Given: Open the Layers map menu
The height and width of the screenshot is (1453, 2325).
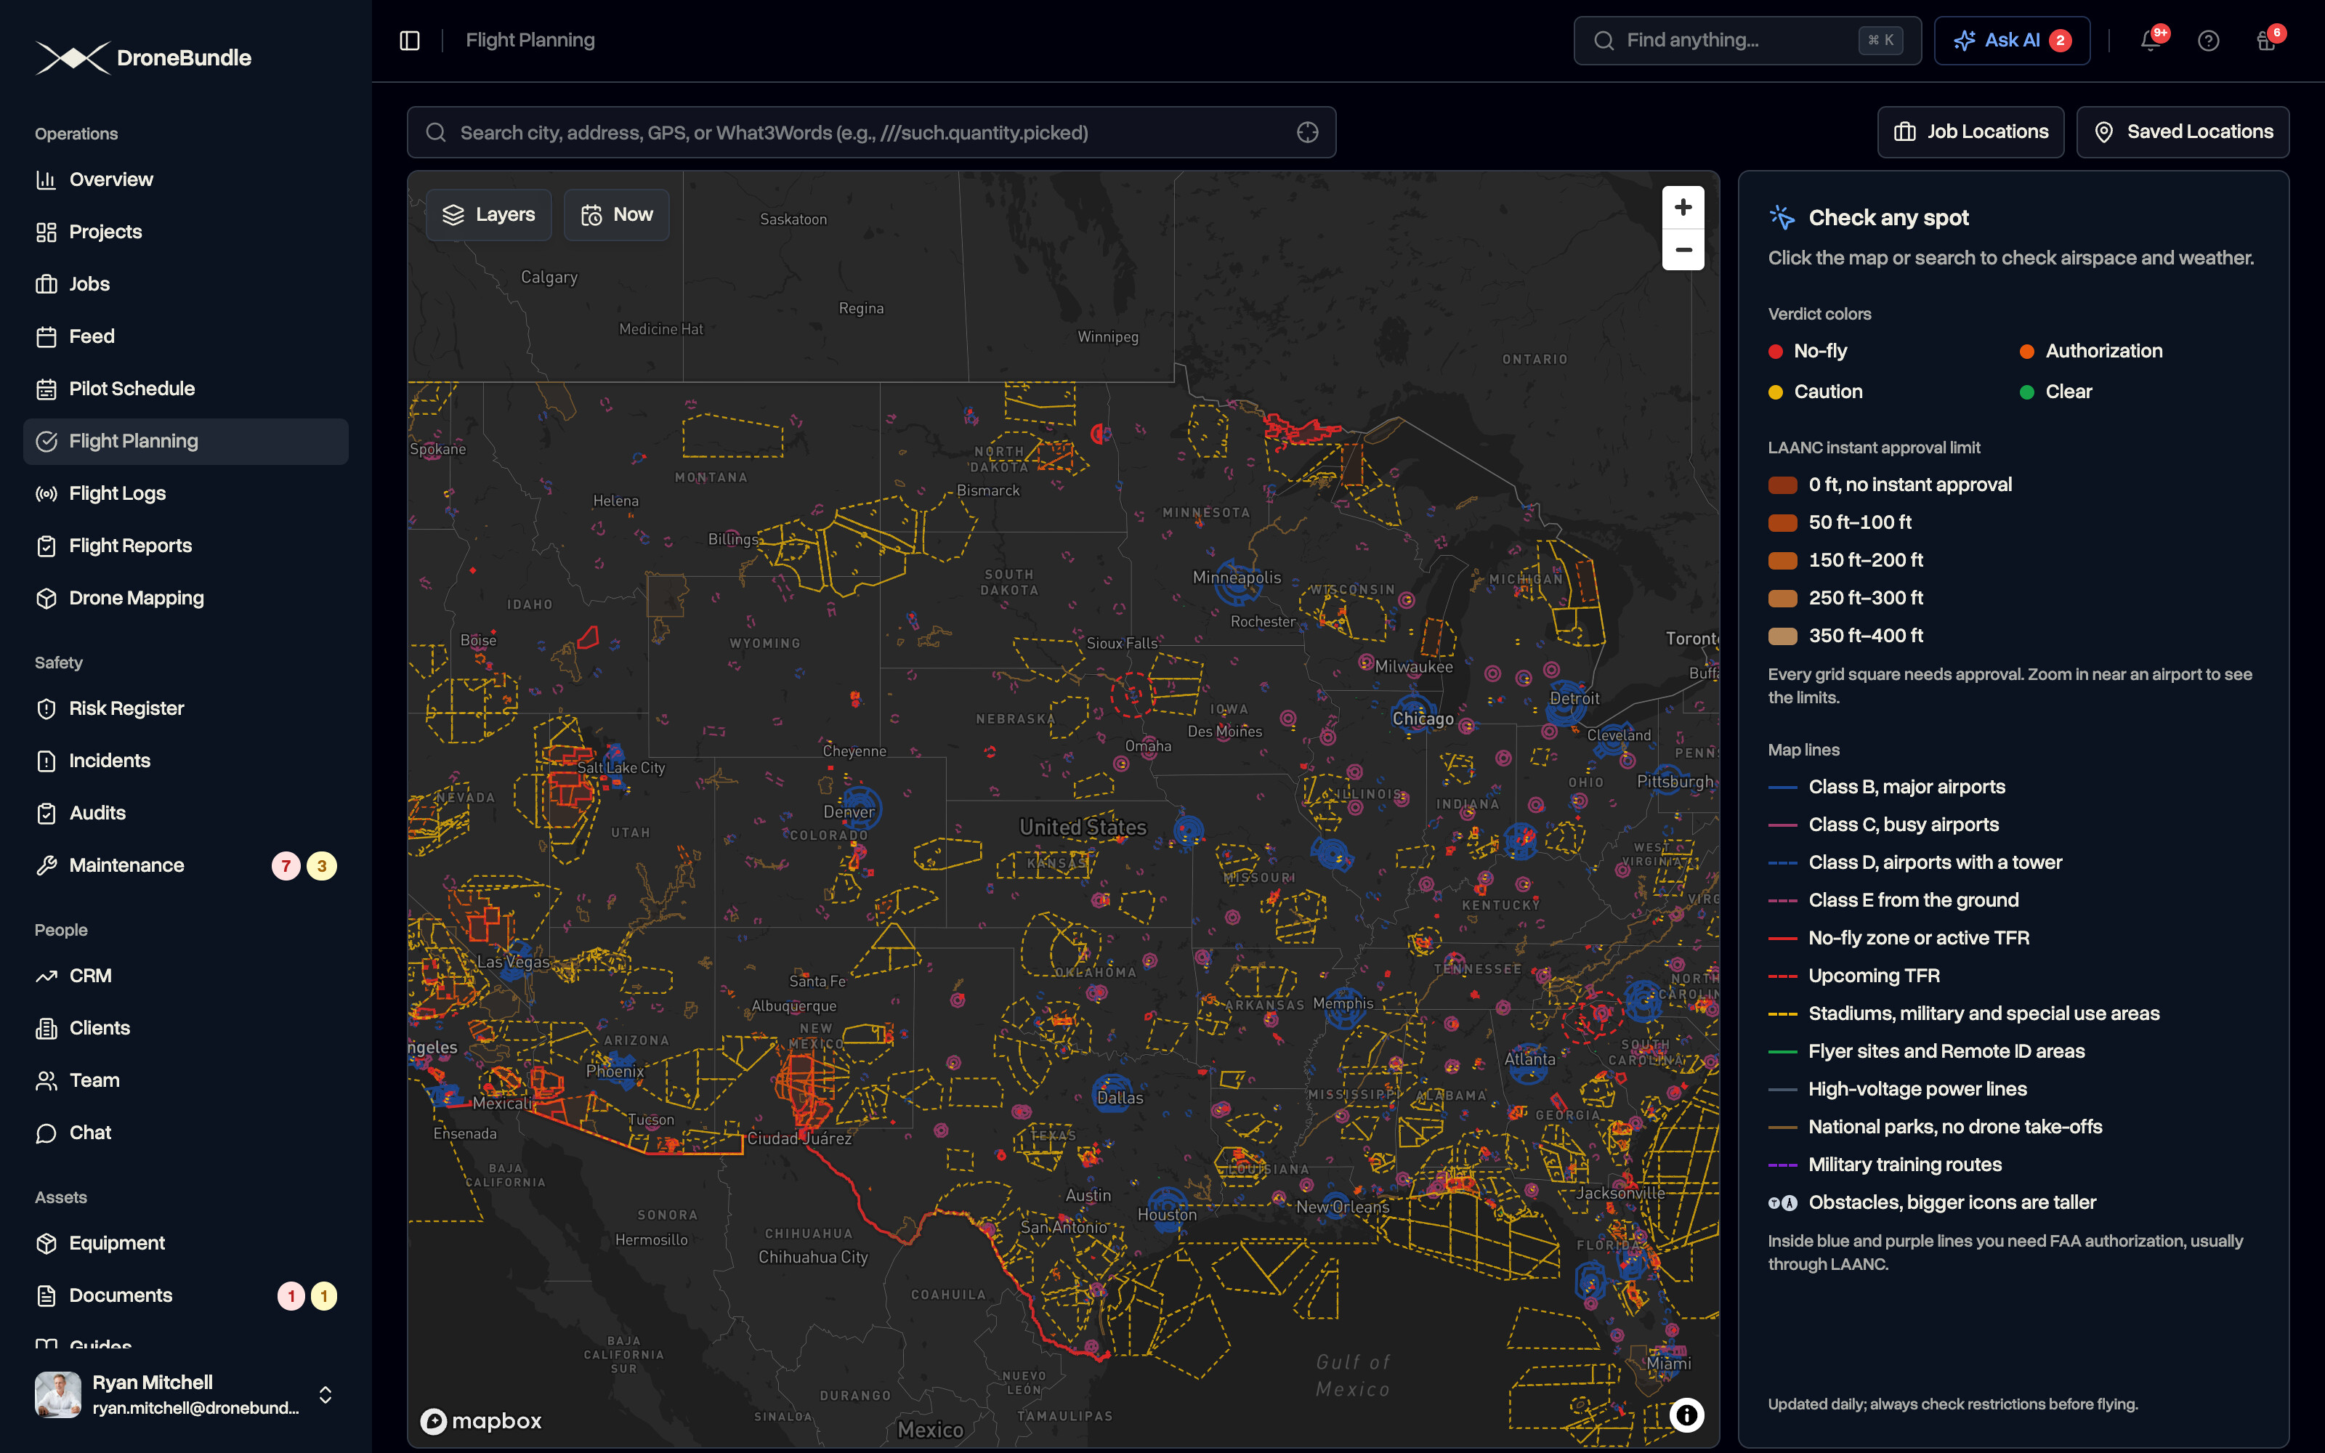Looking at the screenshot, I should [488, 214].
